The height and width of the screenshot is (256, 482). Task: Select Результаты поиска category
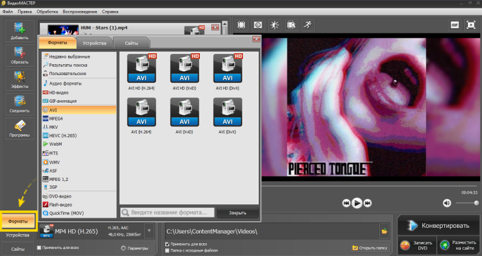tap(79, 65)
